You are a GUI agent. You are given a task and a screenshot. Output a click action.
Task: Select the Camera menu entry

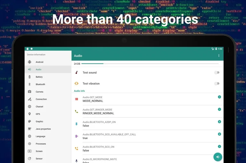(48, 92)
